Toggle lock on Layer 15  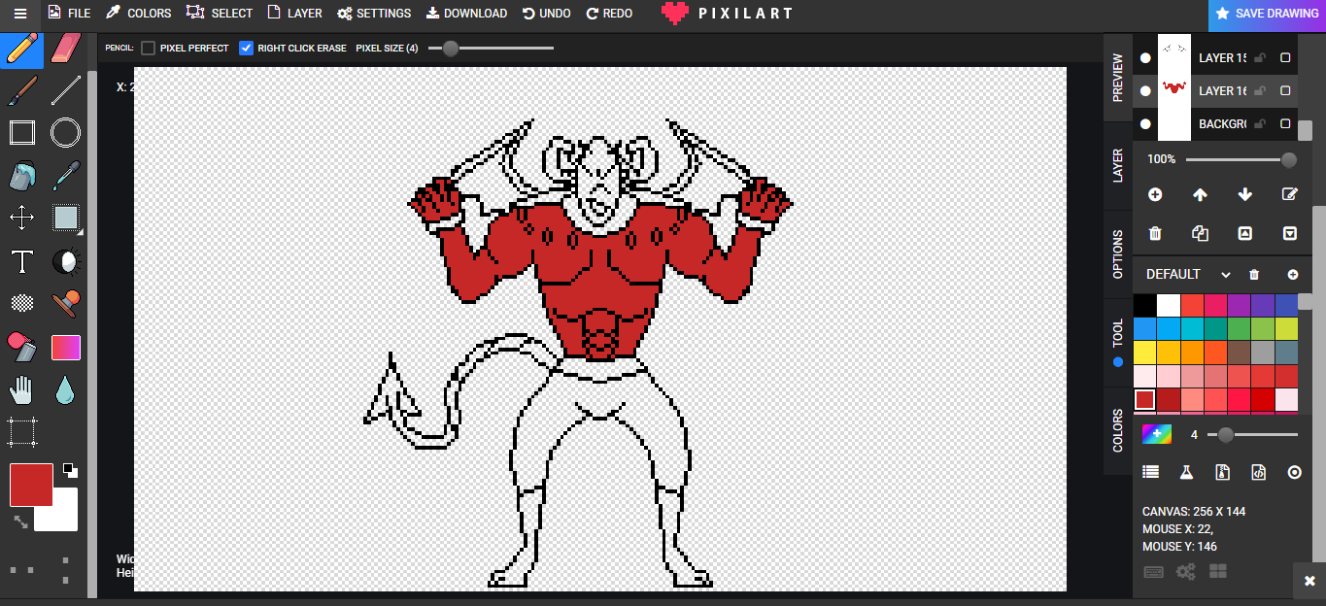(1260, 58)
